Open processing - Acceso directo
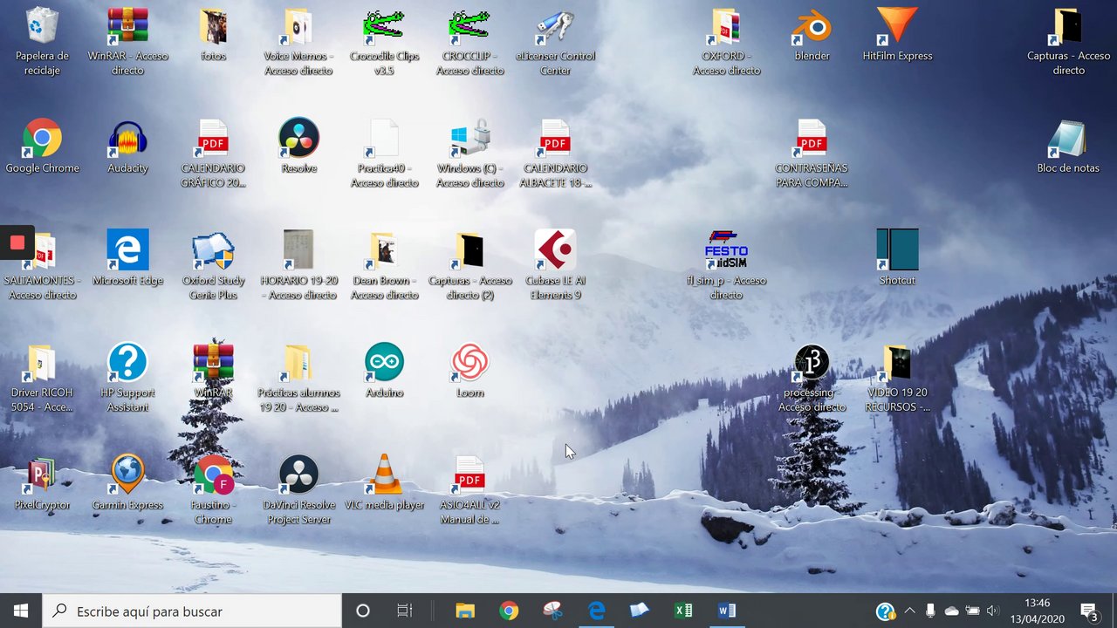The image size is (1117, 628). (x=812, y=378)
